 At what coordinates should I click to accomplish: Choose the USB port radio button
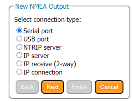[x=19, y=39]
